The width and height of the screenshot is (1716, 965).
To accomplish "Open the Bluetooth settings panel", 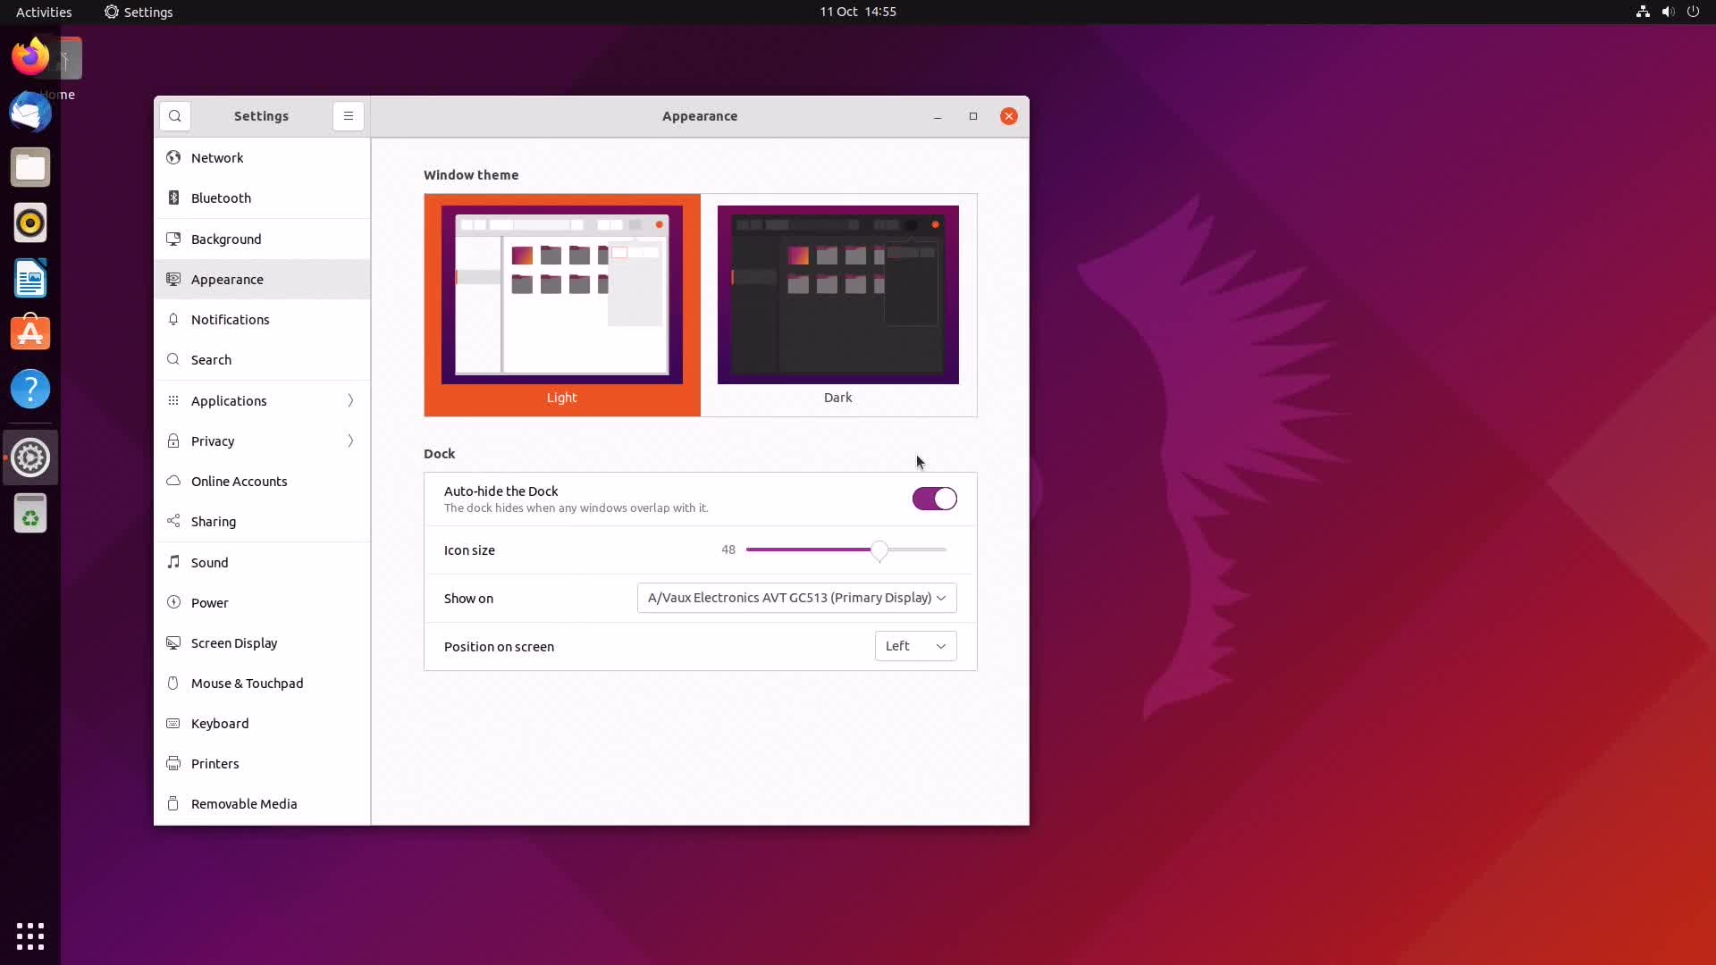I will tap(262, 198).
